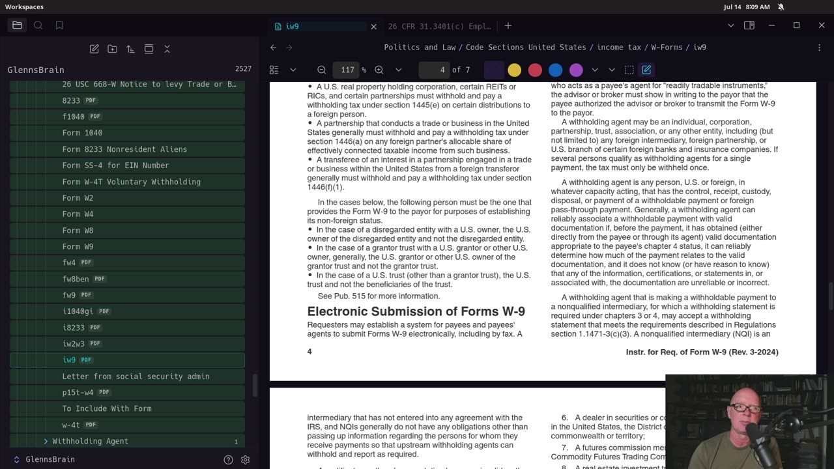Navigate forward in history
834x469 pixels.
click(x=290, y=48)
